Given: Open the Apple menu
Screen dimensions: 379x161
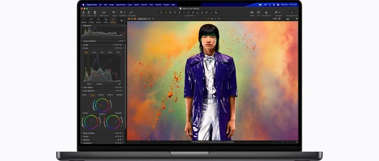Looking at the screenshot, I should pyautogui.click(x=83, y=5).
